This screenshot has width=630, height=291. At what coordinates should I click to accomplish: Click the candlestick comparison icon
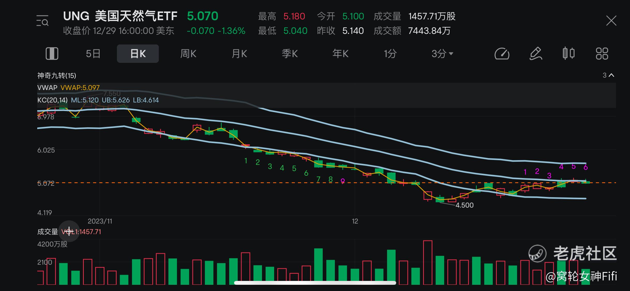tap(568, 54)
